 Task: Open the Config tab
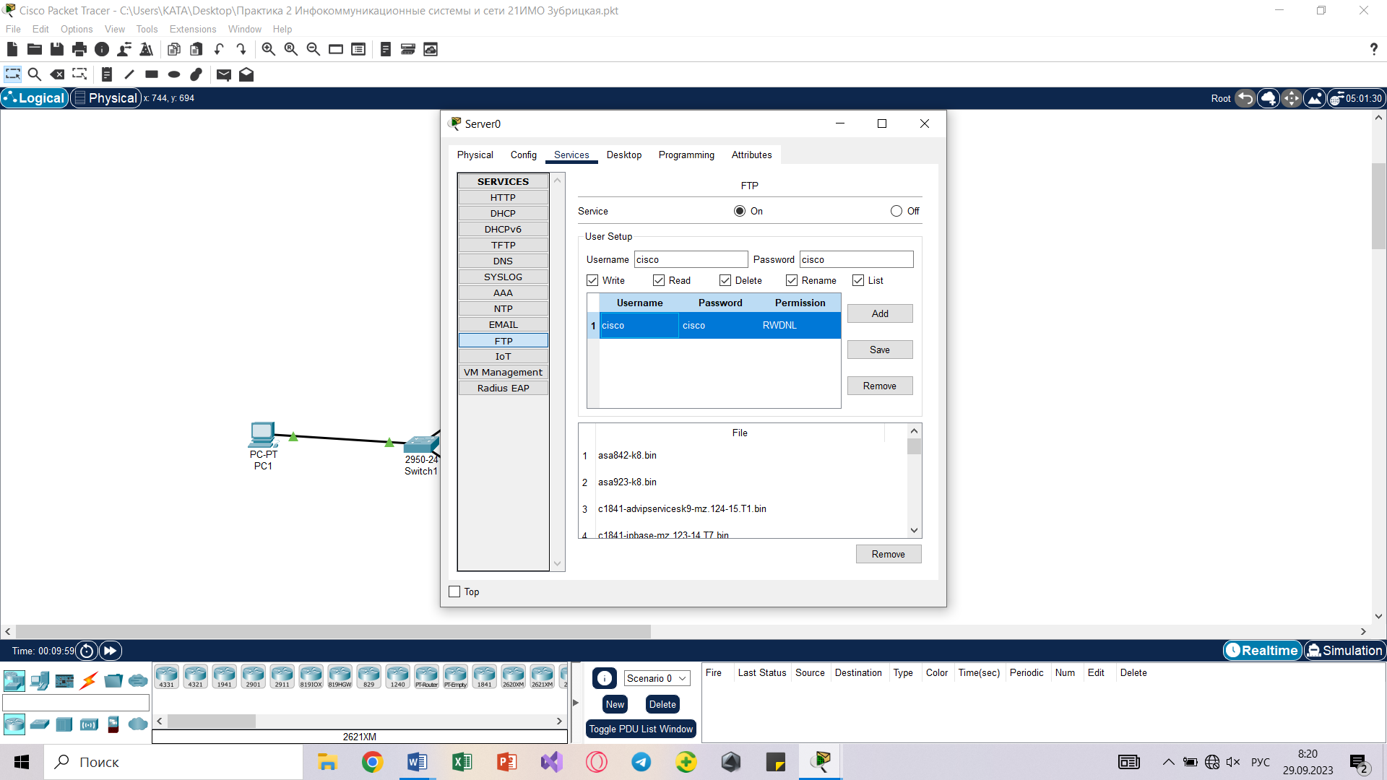coord(524,155)
